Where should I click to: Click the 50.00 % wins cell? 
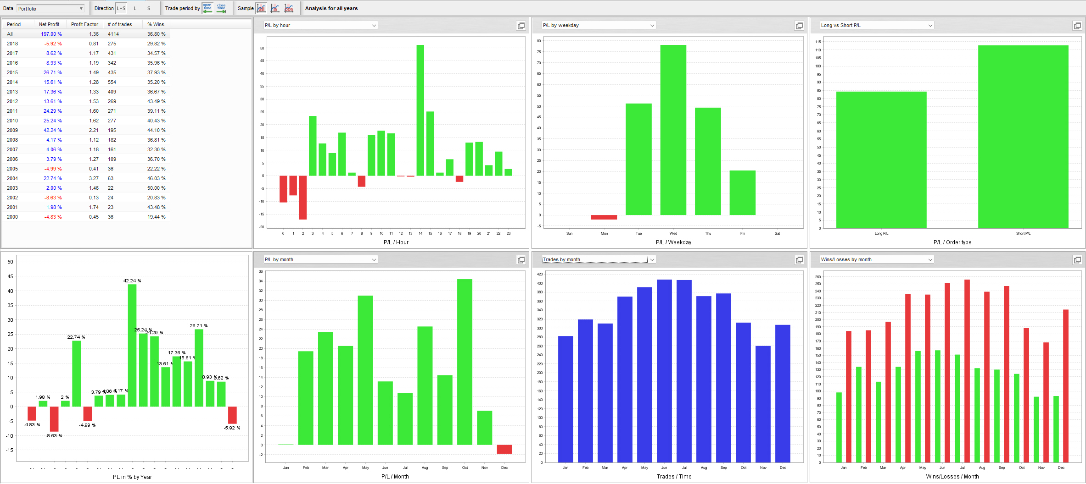(157, 188)
